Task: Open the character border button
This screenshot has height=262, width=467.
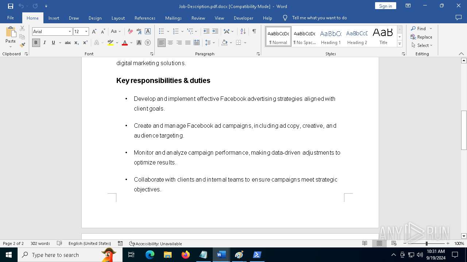Action: tap(148, 31)
